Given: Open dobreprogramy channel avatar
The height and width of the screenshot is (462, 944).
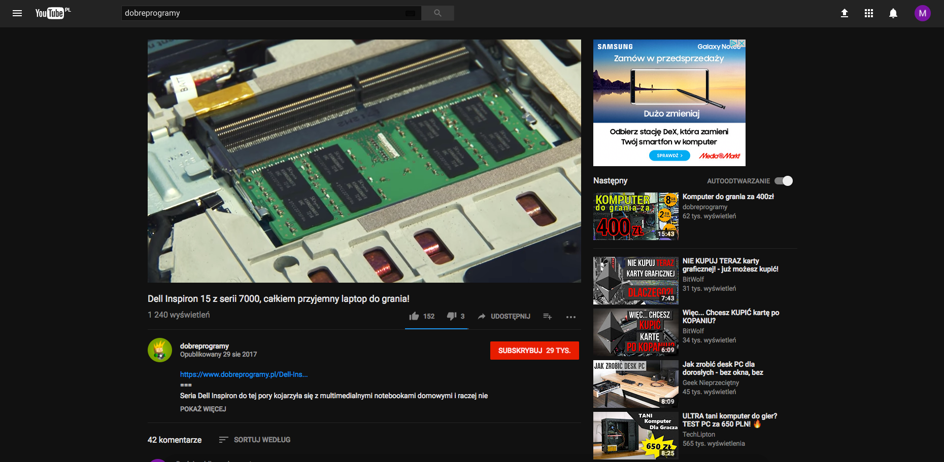Looking at the screenshot, I should [x=160, y=350].
